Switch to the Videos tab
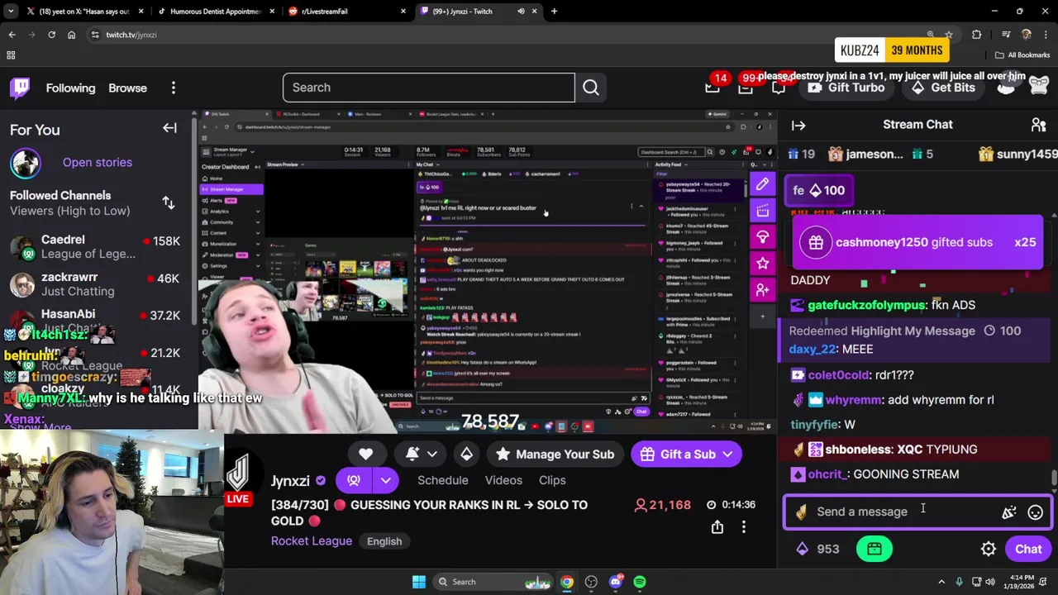1058x595 pixels. (503, 480)
